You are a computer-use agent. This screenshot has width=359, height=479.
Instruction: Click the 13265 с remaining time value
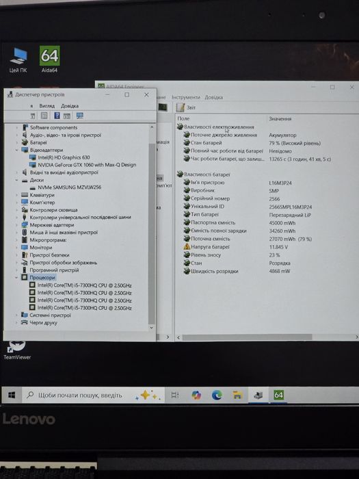(300, 159)
